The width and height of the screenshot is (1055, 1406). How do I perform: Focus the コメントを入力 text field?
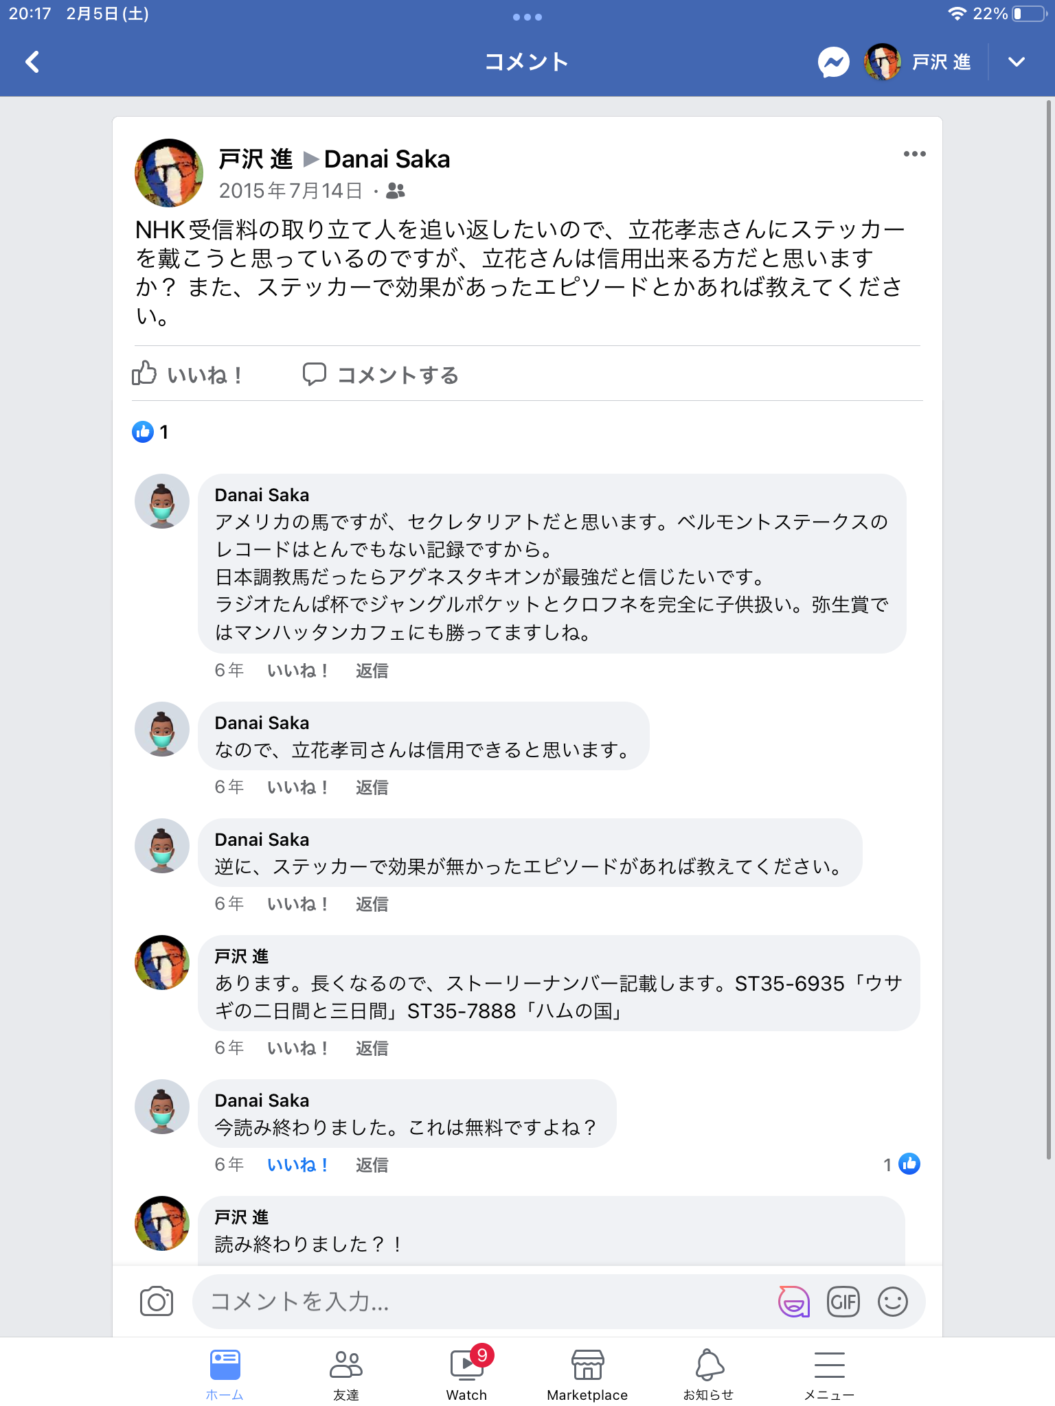[x=481, y=1302]
